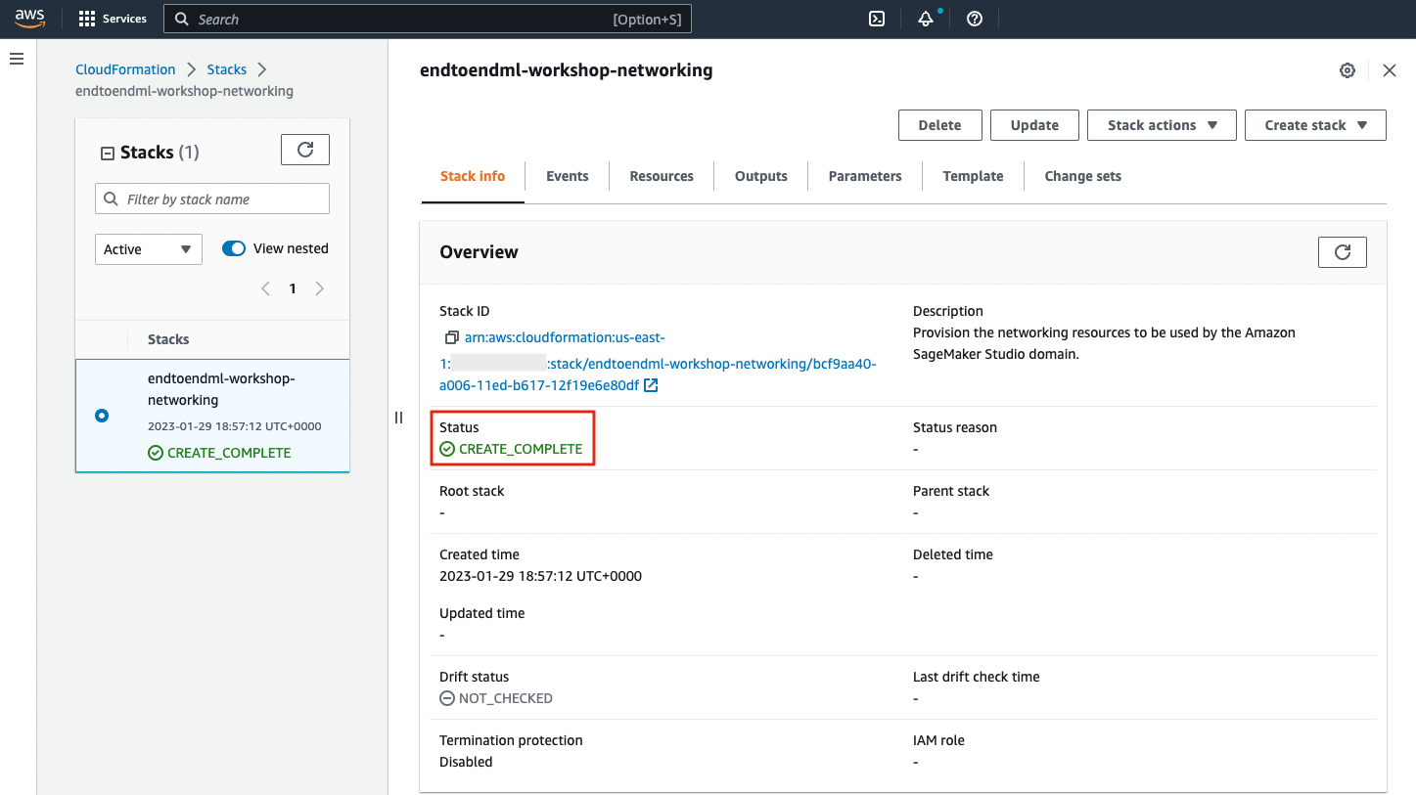Screen dimensions: 1416x795
Task: Switch to the Change sets tab
Action: click(1083, 176)
